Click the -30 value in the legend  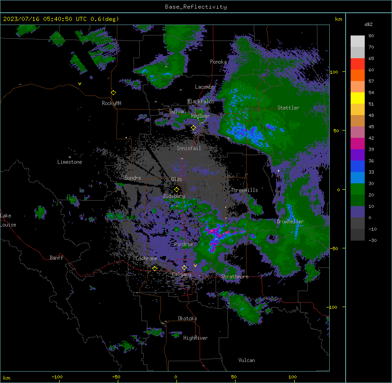[372, 240]
